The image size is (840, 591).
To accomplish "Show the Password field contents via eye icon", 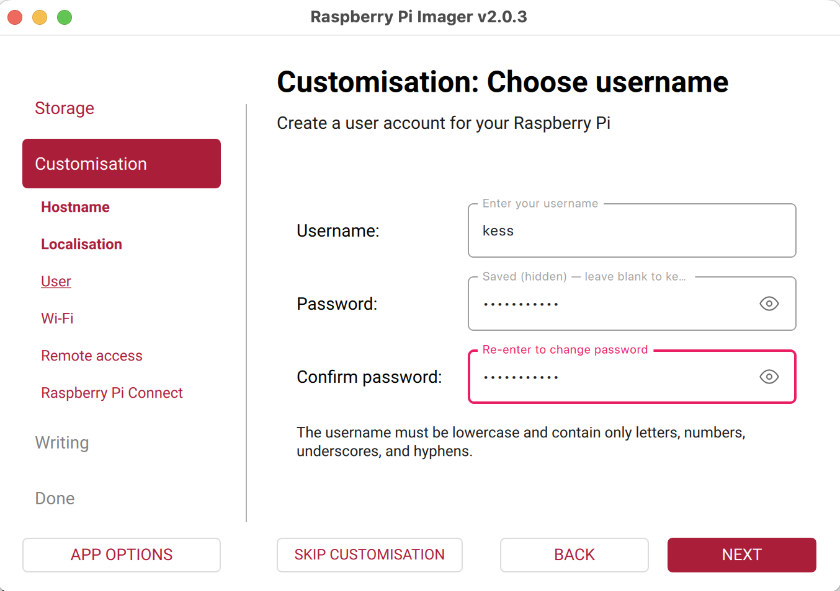I will point(769,304).
